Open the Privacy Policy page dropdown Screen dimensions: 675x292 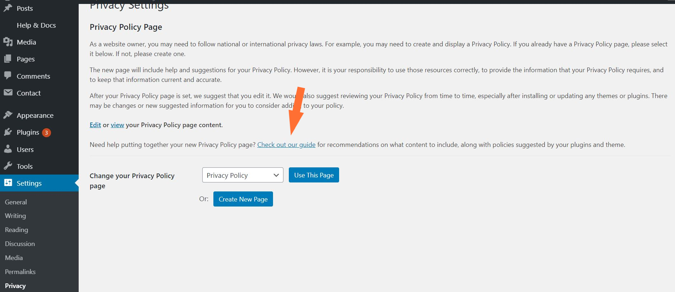(x=242, y=175)
